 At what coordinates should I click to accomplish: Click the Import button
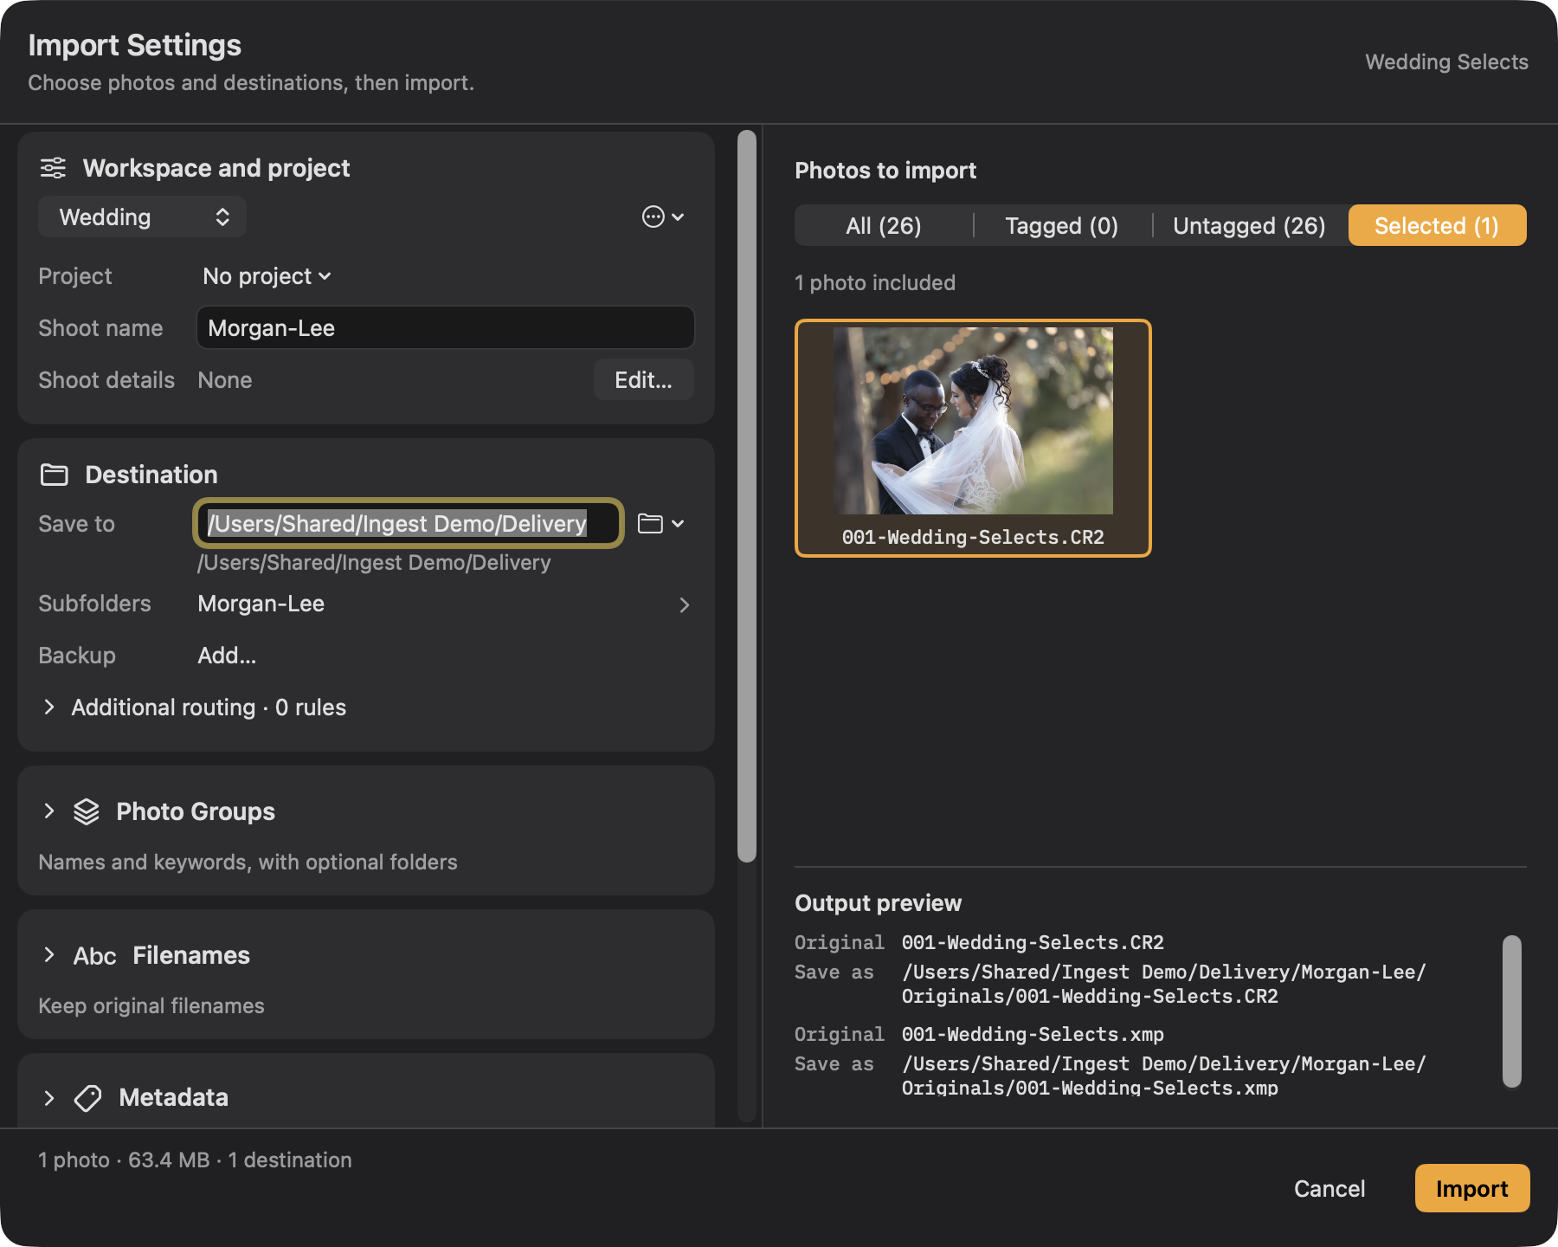tap(1471, 1188)
